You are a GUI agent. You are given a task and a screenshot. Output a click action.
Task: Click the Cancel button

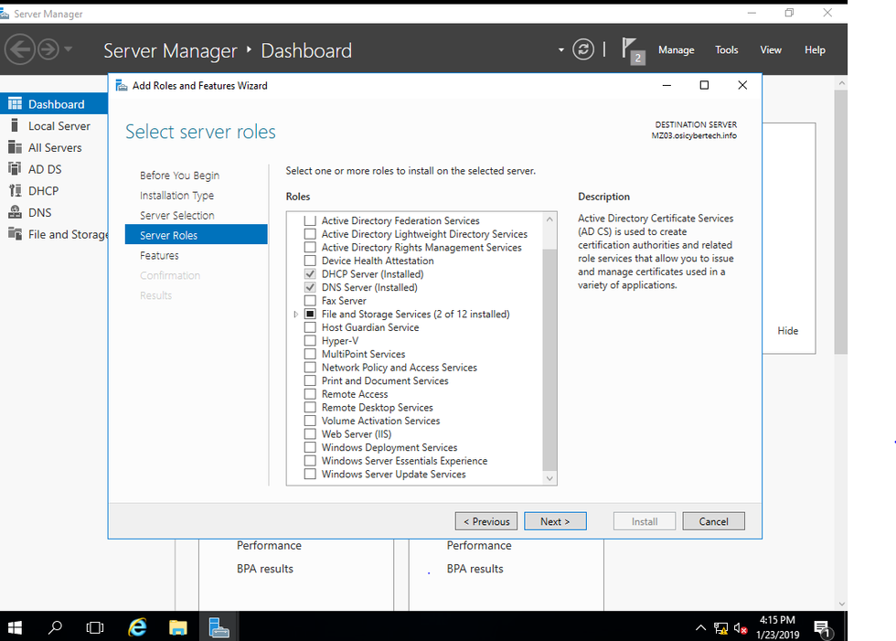(714, 521)
